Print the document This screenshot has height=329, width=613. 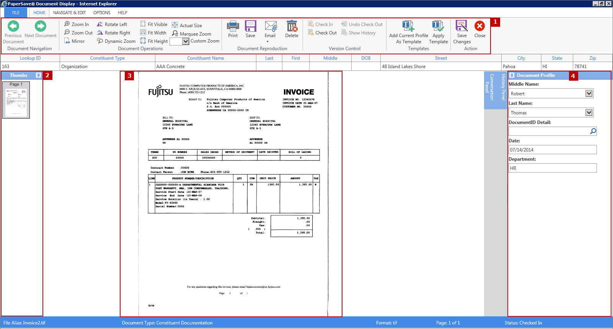pyautogui.click(x=233, y=29)
